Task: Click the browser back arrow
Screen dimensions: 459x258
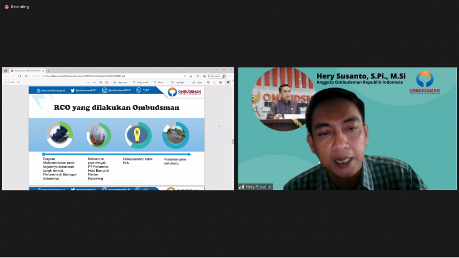Action: (6, 76)
